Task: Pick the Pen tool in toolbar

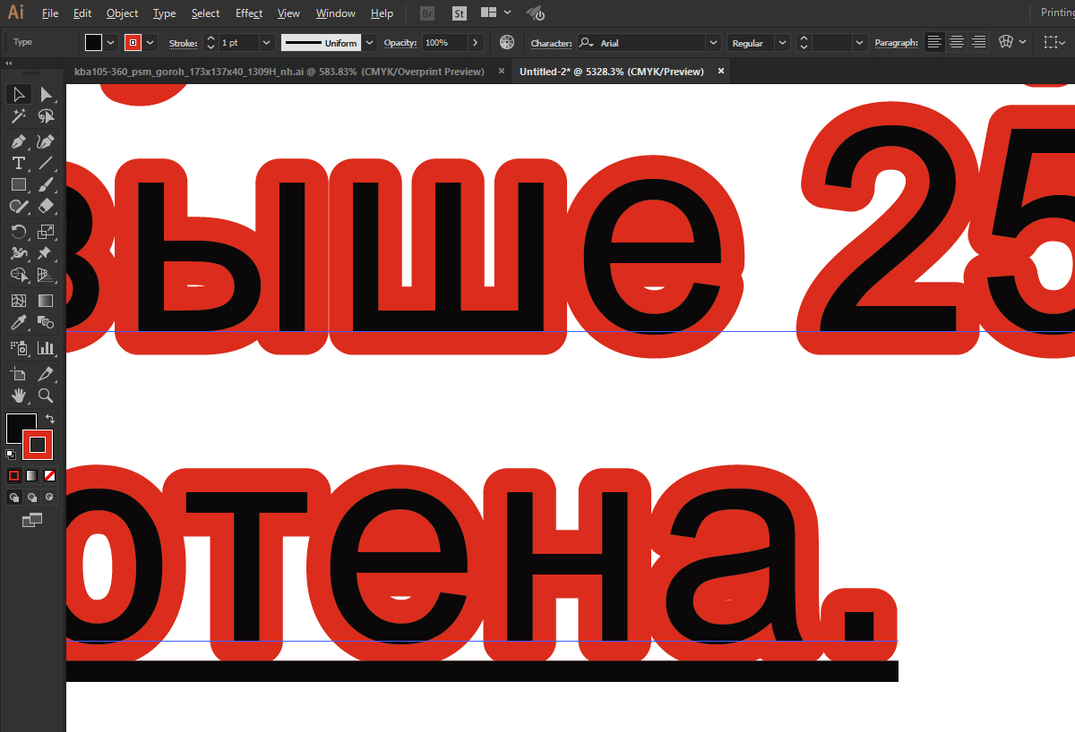Action: coord(18,141)
